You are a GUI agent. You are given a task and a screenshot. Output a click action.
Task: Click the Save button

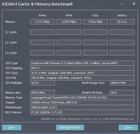click(x=12, y=127)
